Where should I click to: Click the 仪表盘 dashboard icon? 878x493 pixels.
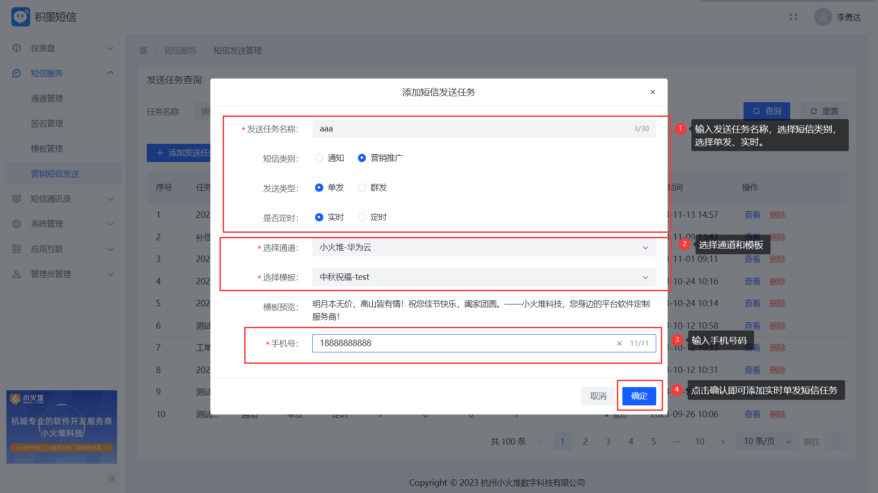pyautogui.click(x=17, y=48)
